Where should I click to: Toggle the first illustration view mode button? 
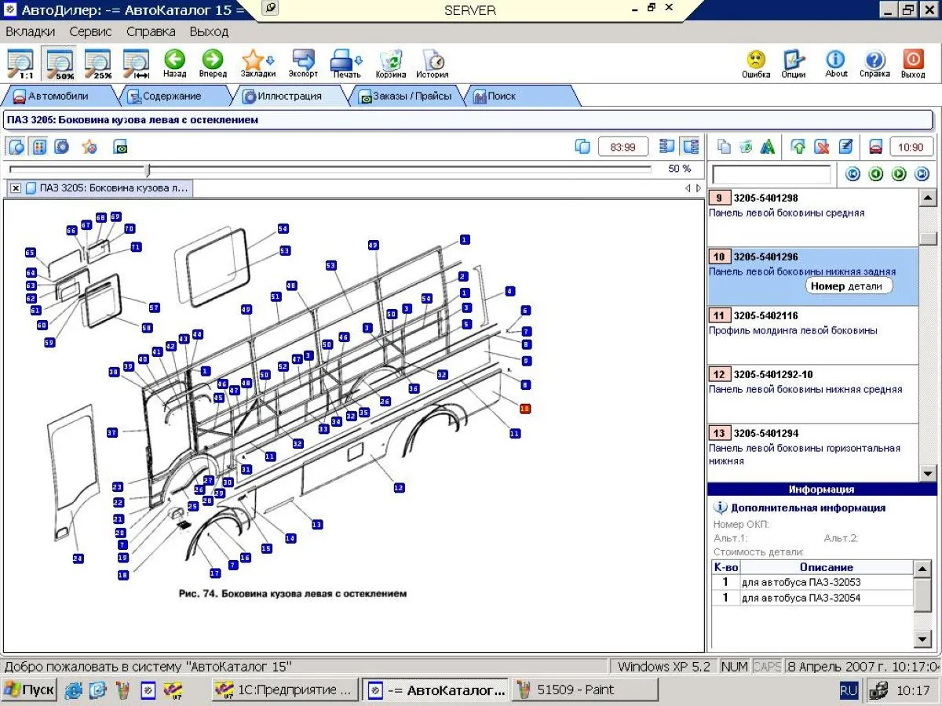click(16, 147)
